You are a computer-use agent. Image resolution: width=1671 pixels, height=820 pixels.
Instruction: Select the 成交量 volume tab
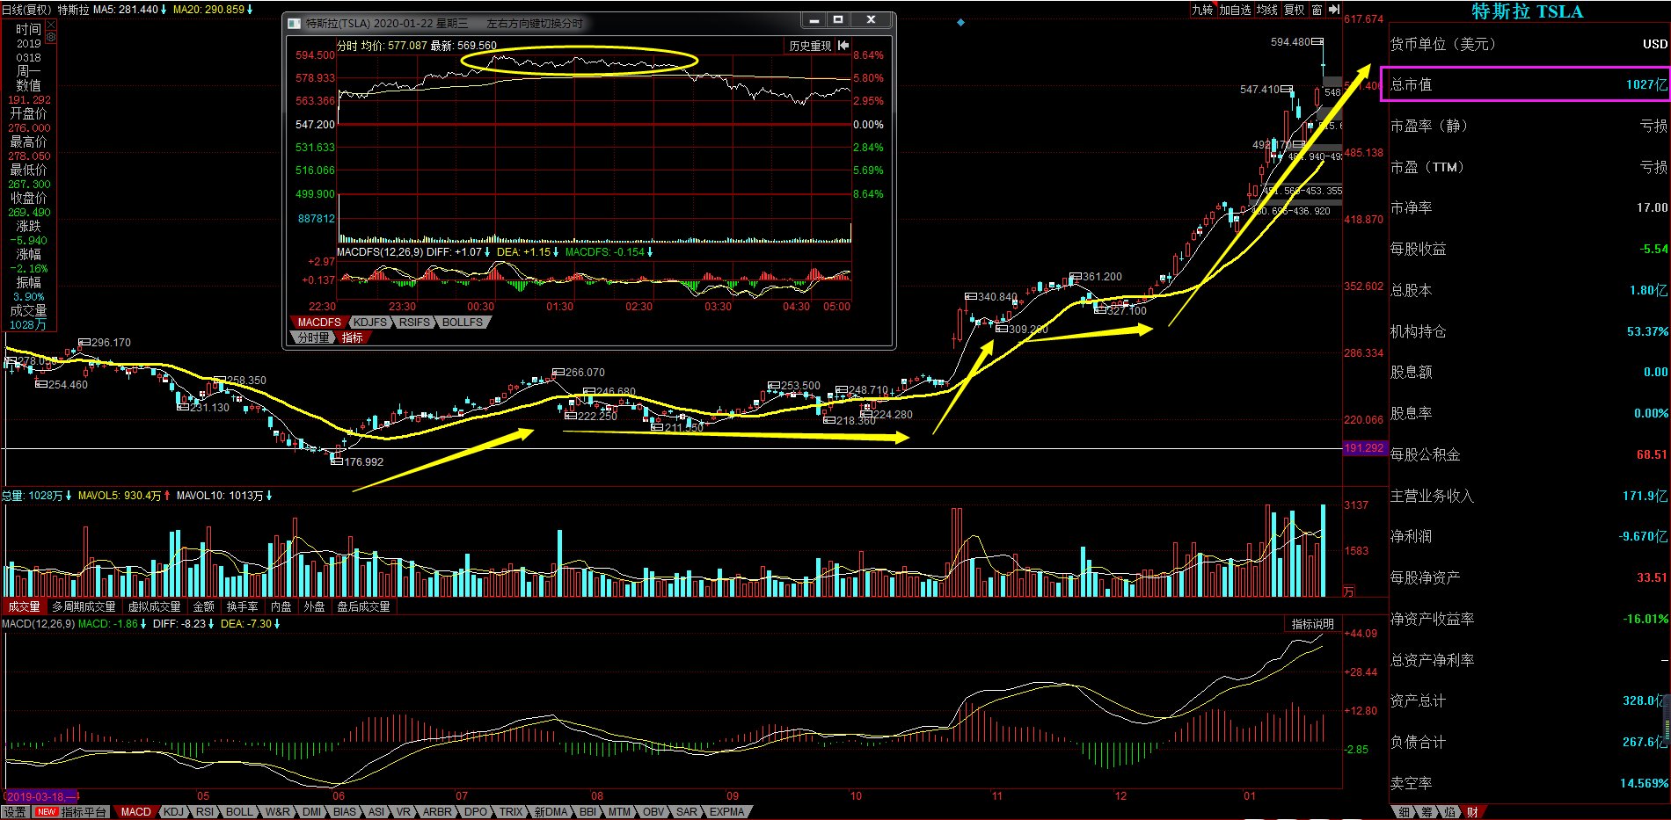point(24,606)
